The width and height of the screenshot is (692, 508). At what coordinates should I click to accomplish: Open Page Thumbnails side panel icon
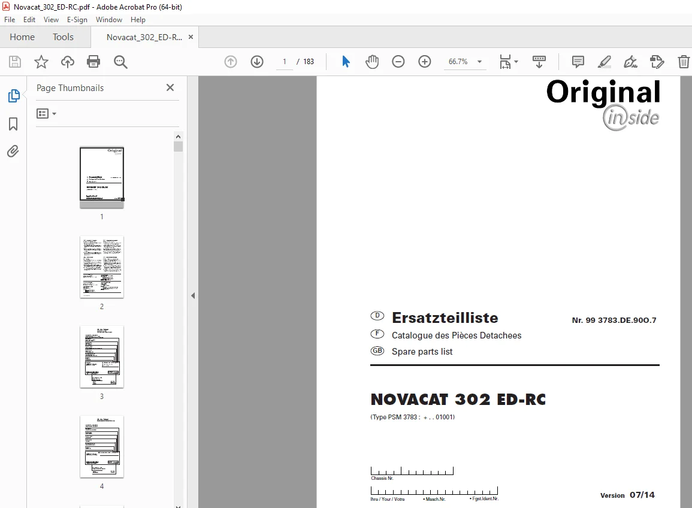(14, 96)
